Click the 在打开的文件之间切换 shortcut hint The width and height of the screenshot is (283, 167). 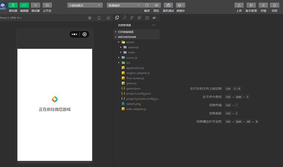click(206, 89)
